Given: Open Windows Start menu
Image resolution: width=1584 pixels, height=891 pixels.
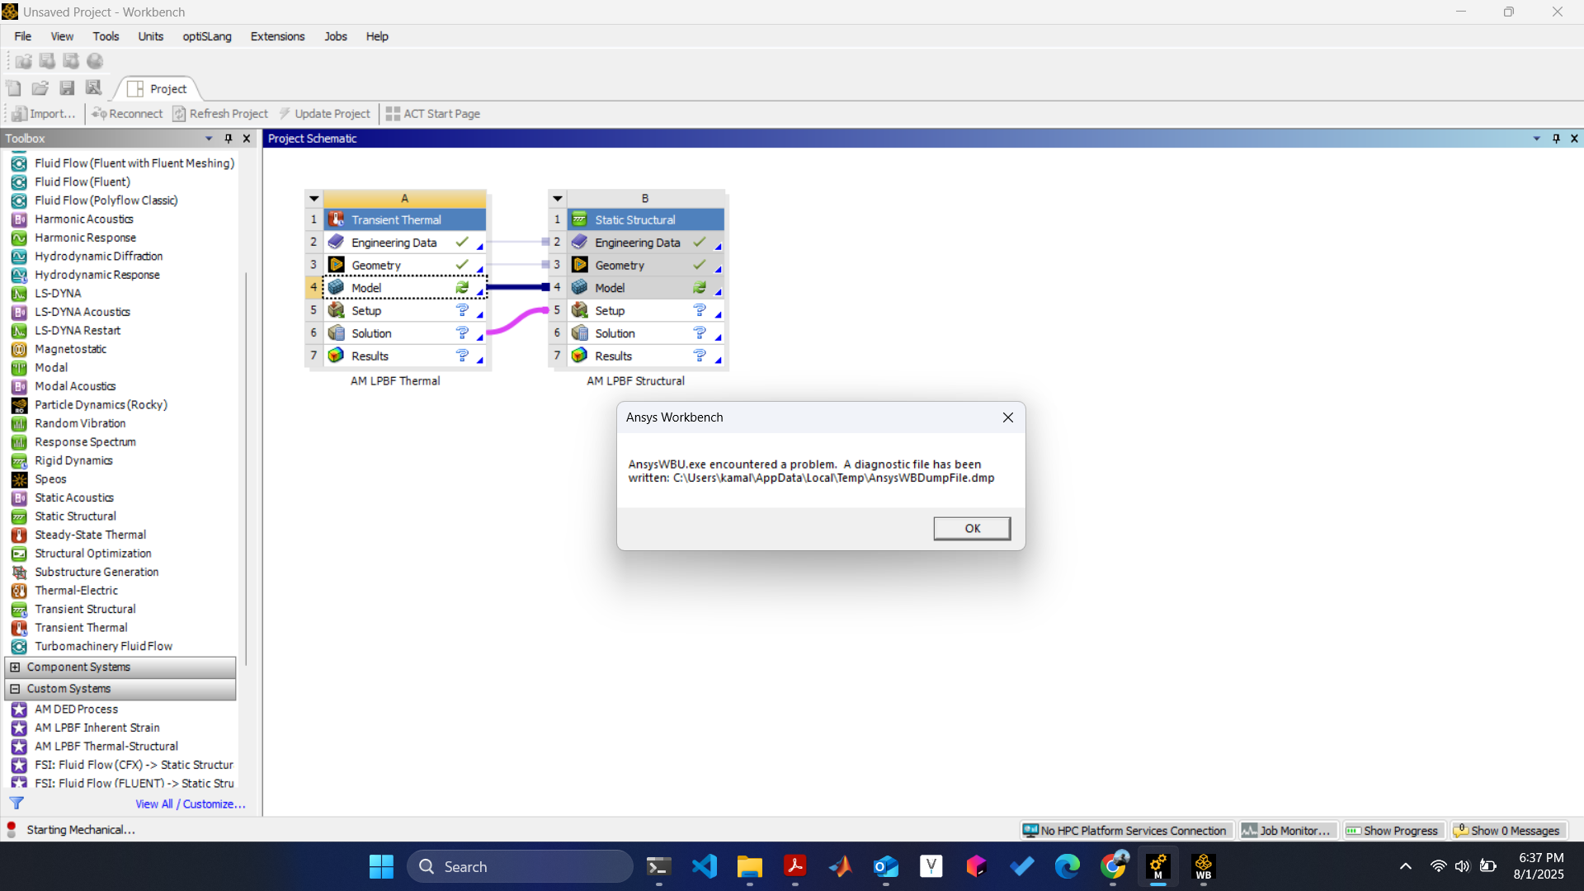Looking at the screenshot, I should tap(381, 867).
